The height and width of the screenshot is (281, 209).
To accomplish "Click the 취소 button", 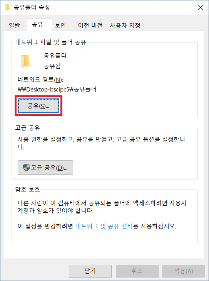I will tap(137, 271).
